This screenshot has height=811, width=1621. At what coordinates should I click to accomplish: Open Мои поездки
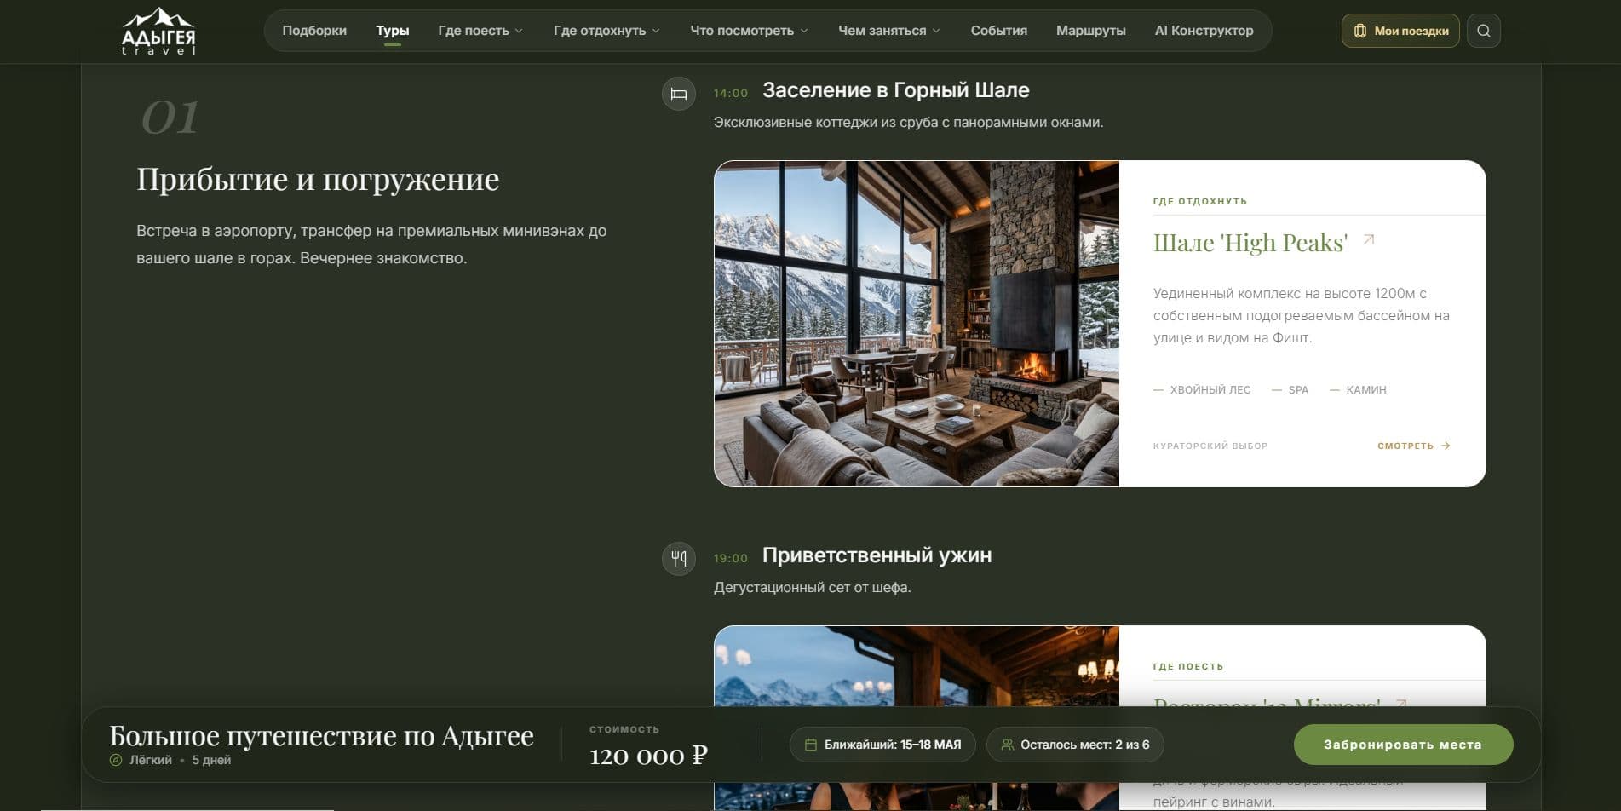pyautogui.click(x=1400, y=31)
